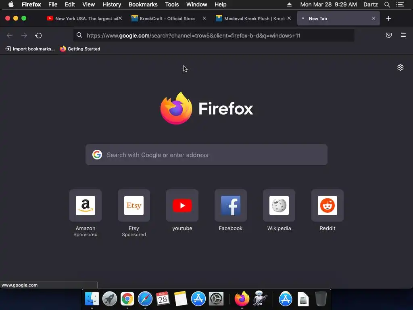Open the Apple menu
The height and width of the screenshot is (310, 413).
(x=11, y=4)
